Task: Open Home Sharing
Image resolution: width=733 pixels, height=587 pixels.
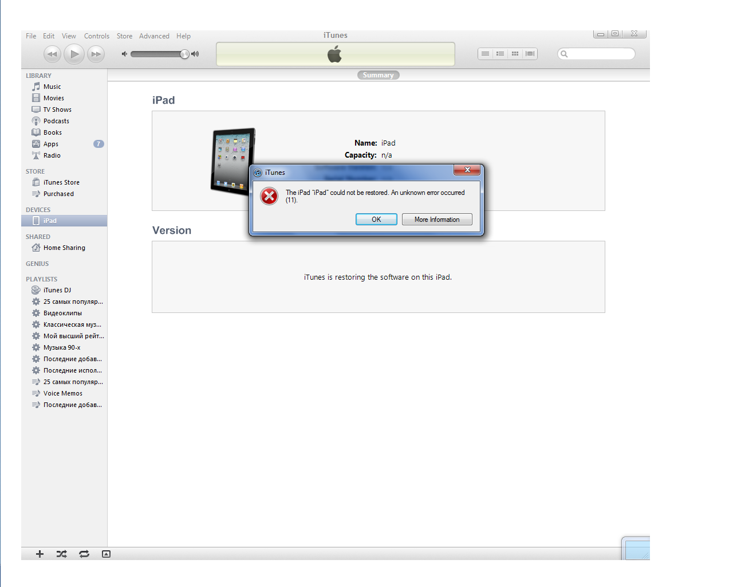Action: (64, 248)
